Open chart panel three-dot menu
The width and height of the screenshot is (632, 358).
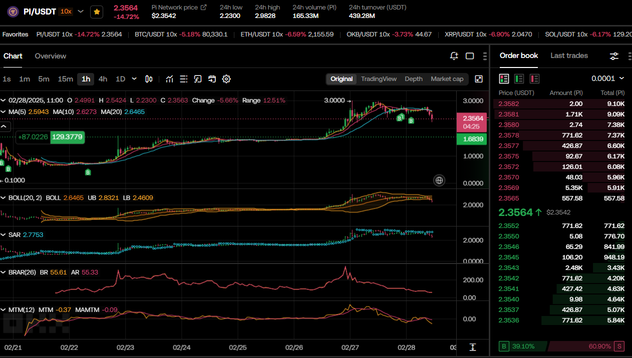[x=485, y=56]
